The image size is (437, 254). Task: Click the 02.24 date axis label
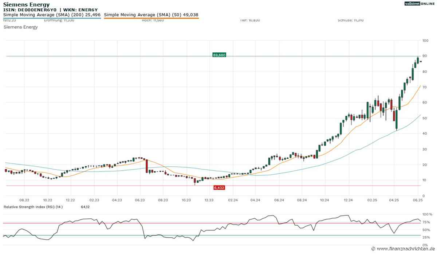(x=233, y=200)
